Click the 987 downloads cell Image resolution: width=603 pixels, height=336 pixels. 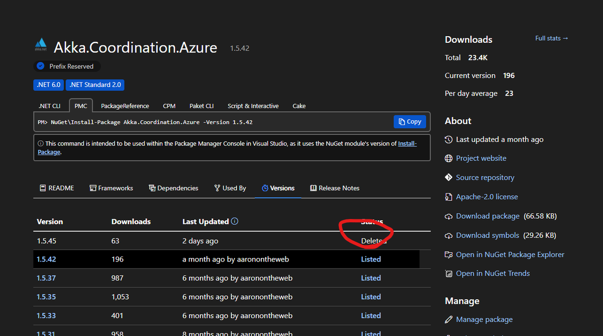pyautogui.click(x=117, y=278)
